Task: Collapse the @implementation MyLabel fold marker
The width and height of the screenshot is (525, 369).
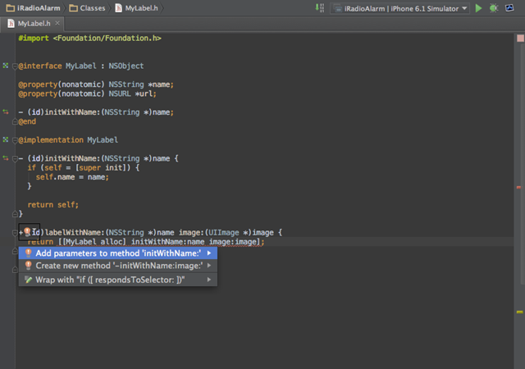Action: pos(15,140)
